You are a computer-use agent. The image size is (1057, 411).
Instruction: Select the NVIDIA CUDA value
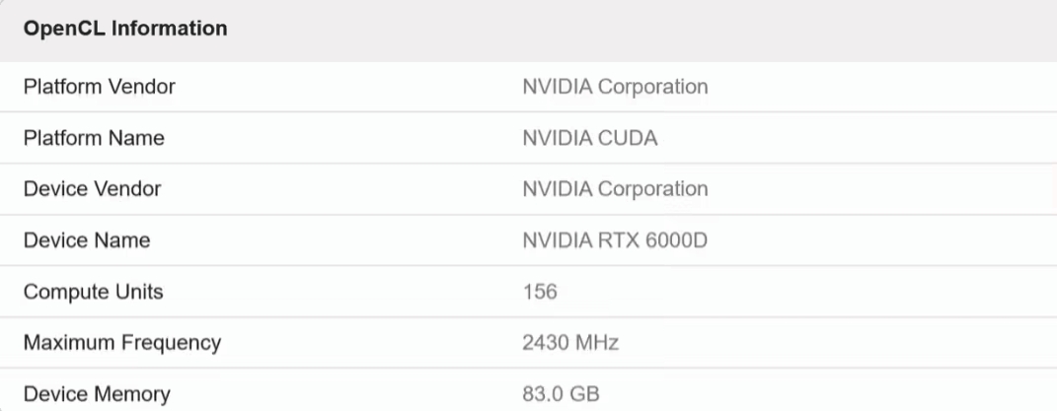point(589,138)
